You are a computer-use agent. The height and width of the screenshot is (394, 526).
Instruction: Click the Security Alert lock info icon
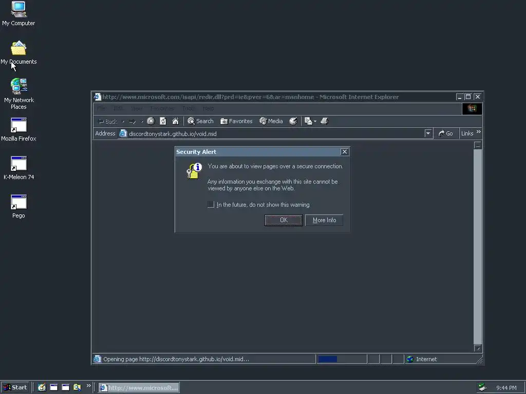coord(194,171)
